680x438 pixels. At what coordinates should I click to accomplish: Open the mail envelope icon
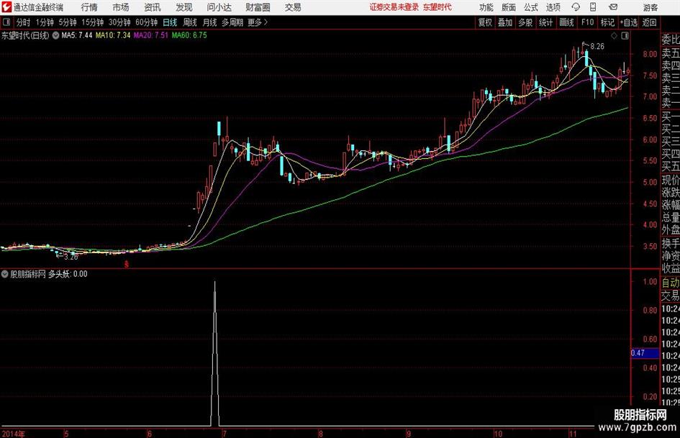613,7
